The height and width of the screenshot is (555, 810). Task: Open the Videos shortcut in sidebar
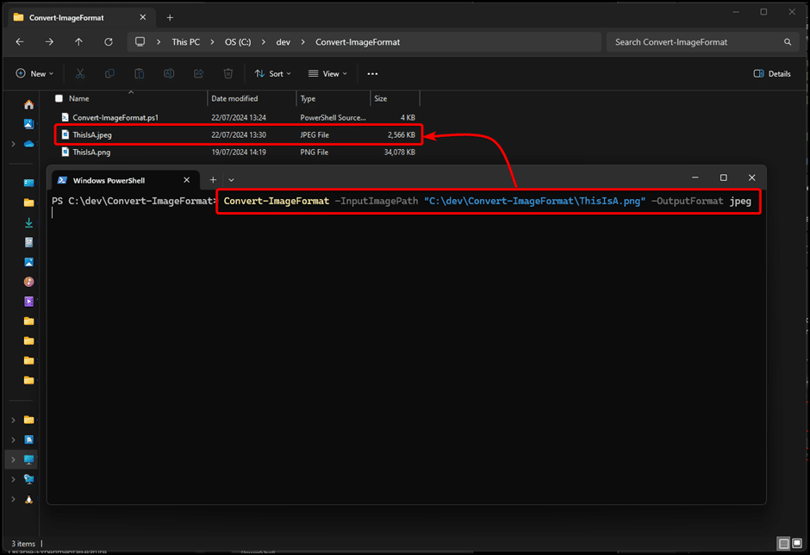click(x=29, y=302)
